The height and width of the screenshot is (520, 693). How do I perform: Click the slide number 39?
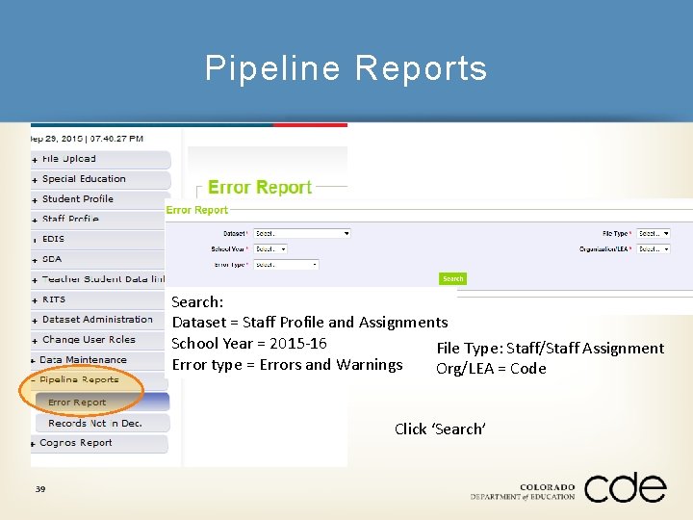click(x=40, y=489)
